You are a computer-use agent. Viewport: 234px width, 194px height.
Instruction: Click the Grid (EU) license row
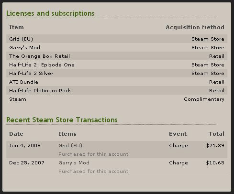click(x=117, y=39)
